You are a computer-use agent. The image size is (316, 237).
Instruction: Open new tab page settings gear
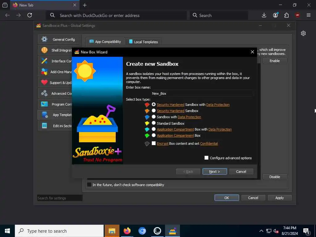click(x=303, y=33)
